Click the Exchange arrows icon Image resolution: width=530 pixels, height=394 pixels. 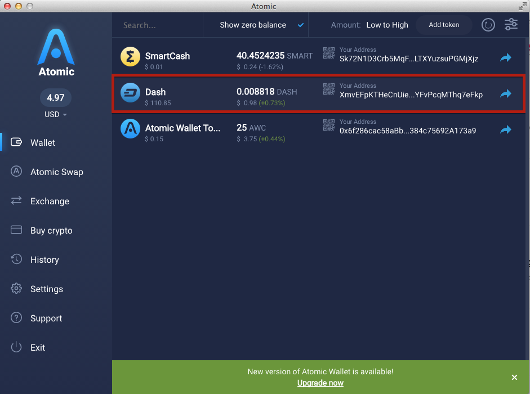coord(16,201)
